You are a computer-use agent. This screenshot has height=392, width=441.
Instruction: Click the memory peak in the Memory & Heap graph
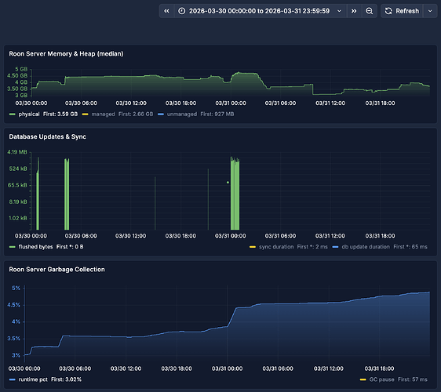point(239,73)
